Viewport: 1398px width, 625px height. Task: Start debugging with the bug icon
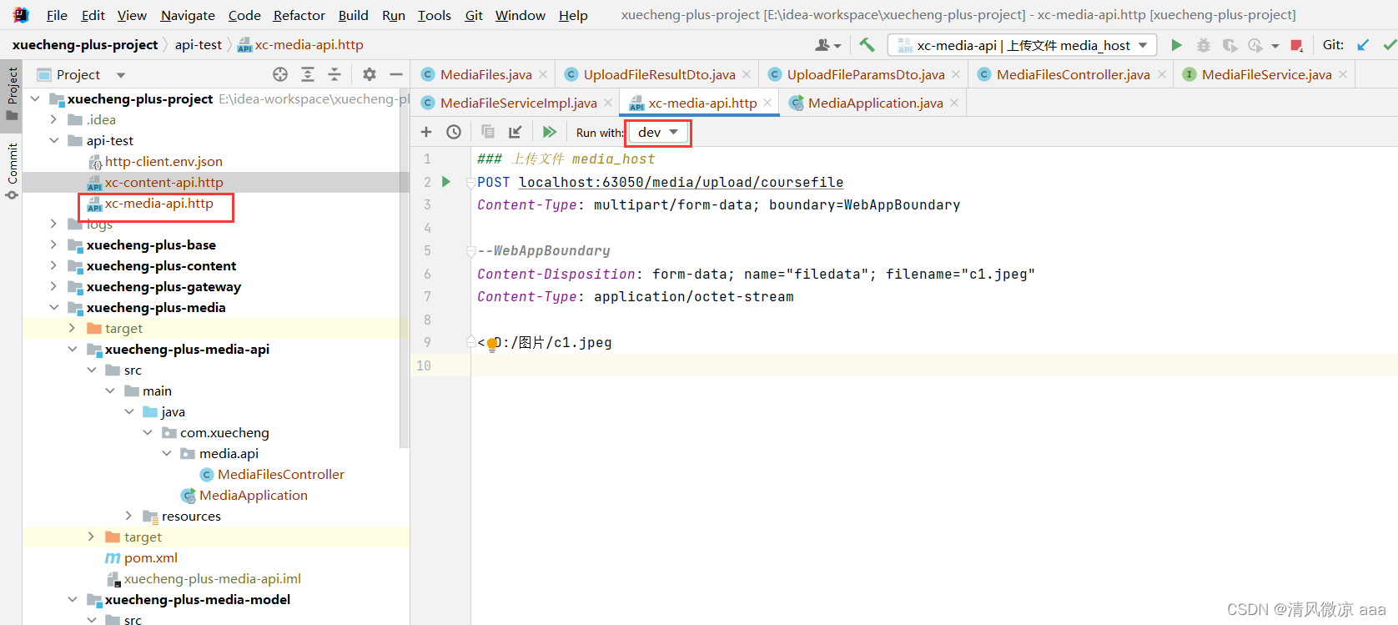[1203, 45]
